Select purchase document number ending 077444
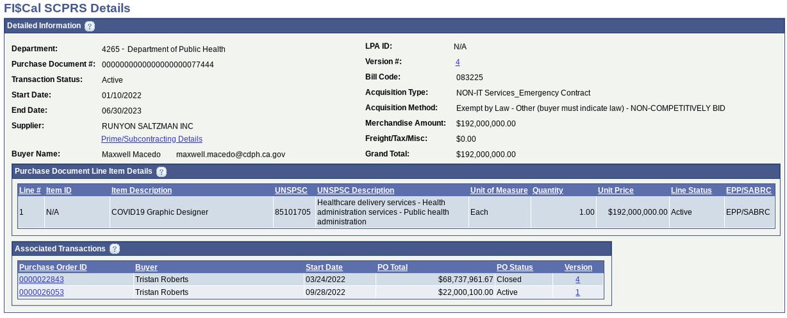The height and width of the screenshot is (318, 787). click(x=157, y=64)
